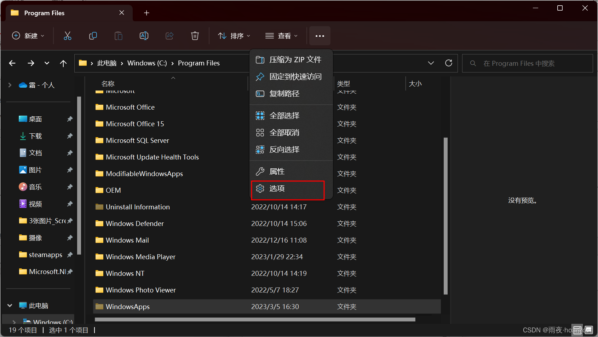598x337 pixels.
Task: Click the search Program Files field
Action: coord(527,63)
